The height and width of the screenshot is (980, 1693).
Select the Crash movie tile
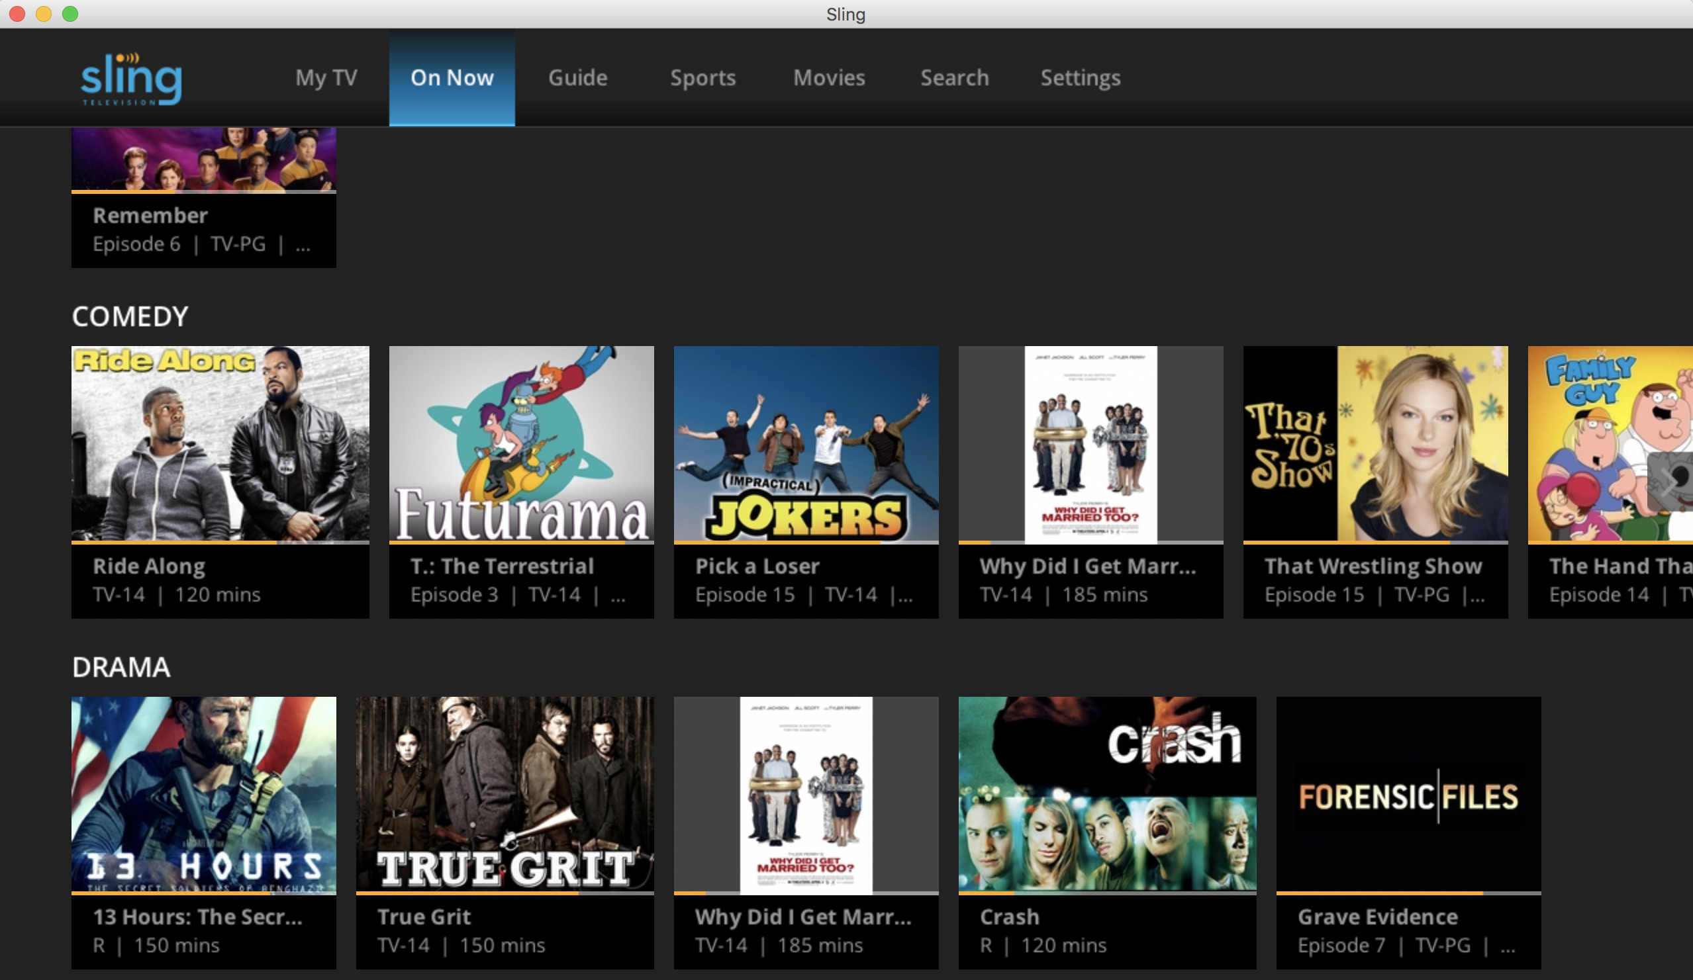coord(1107,794)
